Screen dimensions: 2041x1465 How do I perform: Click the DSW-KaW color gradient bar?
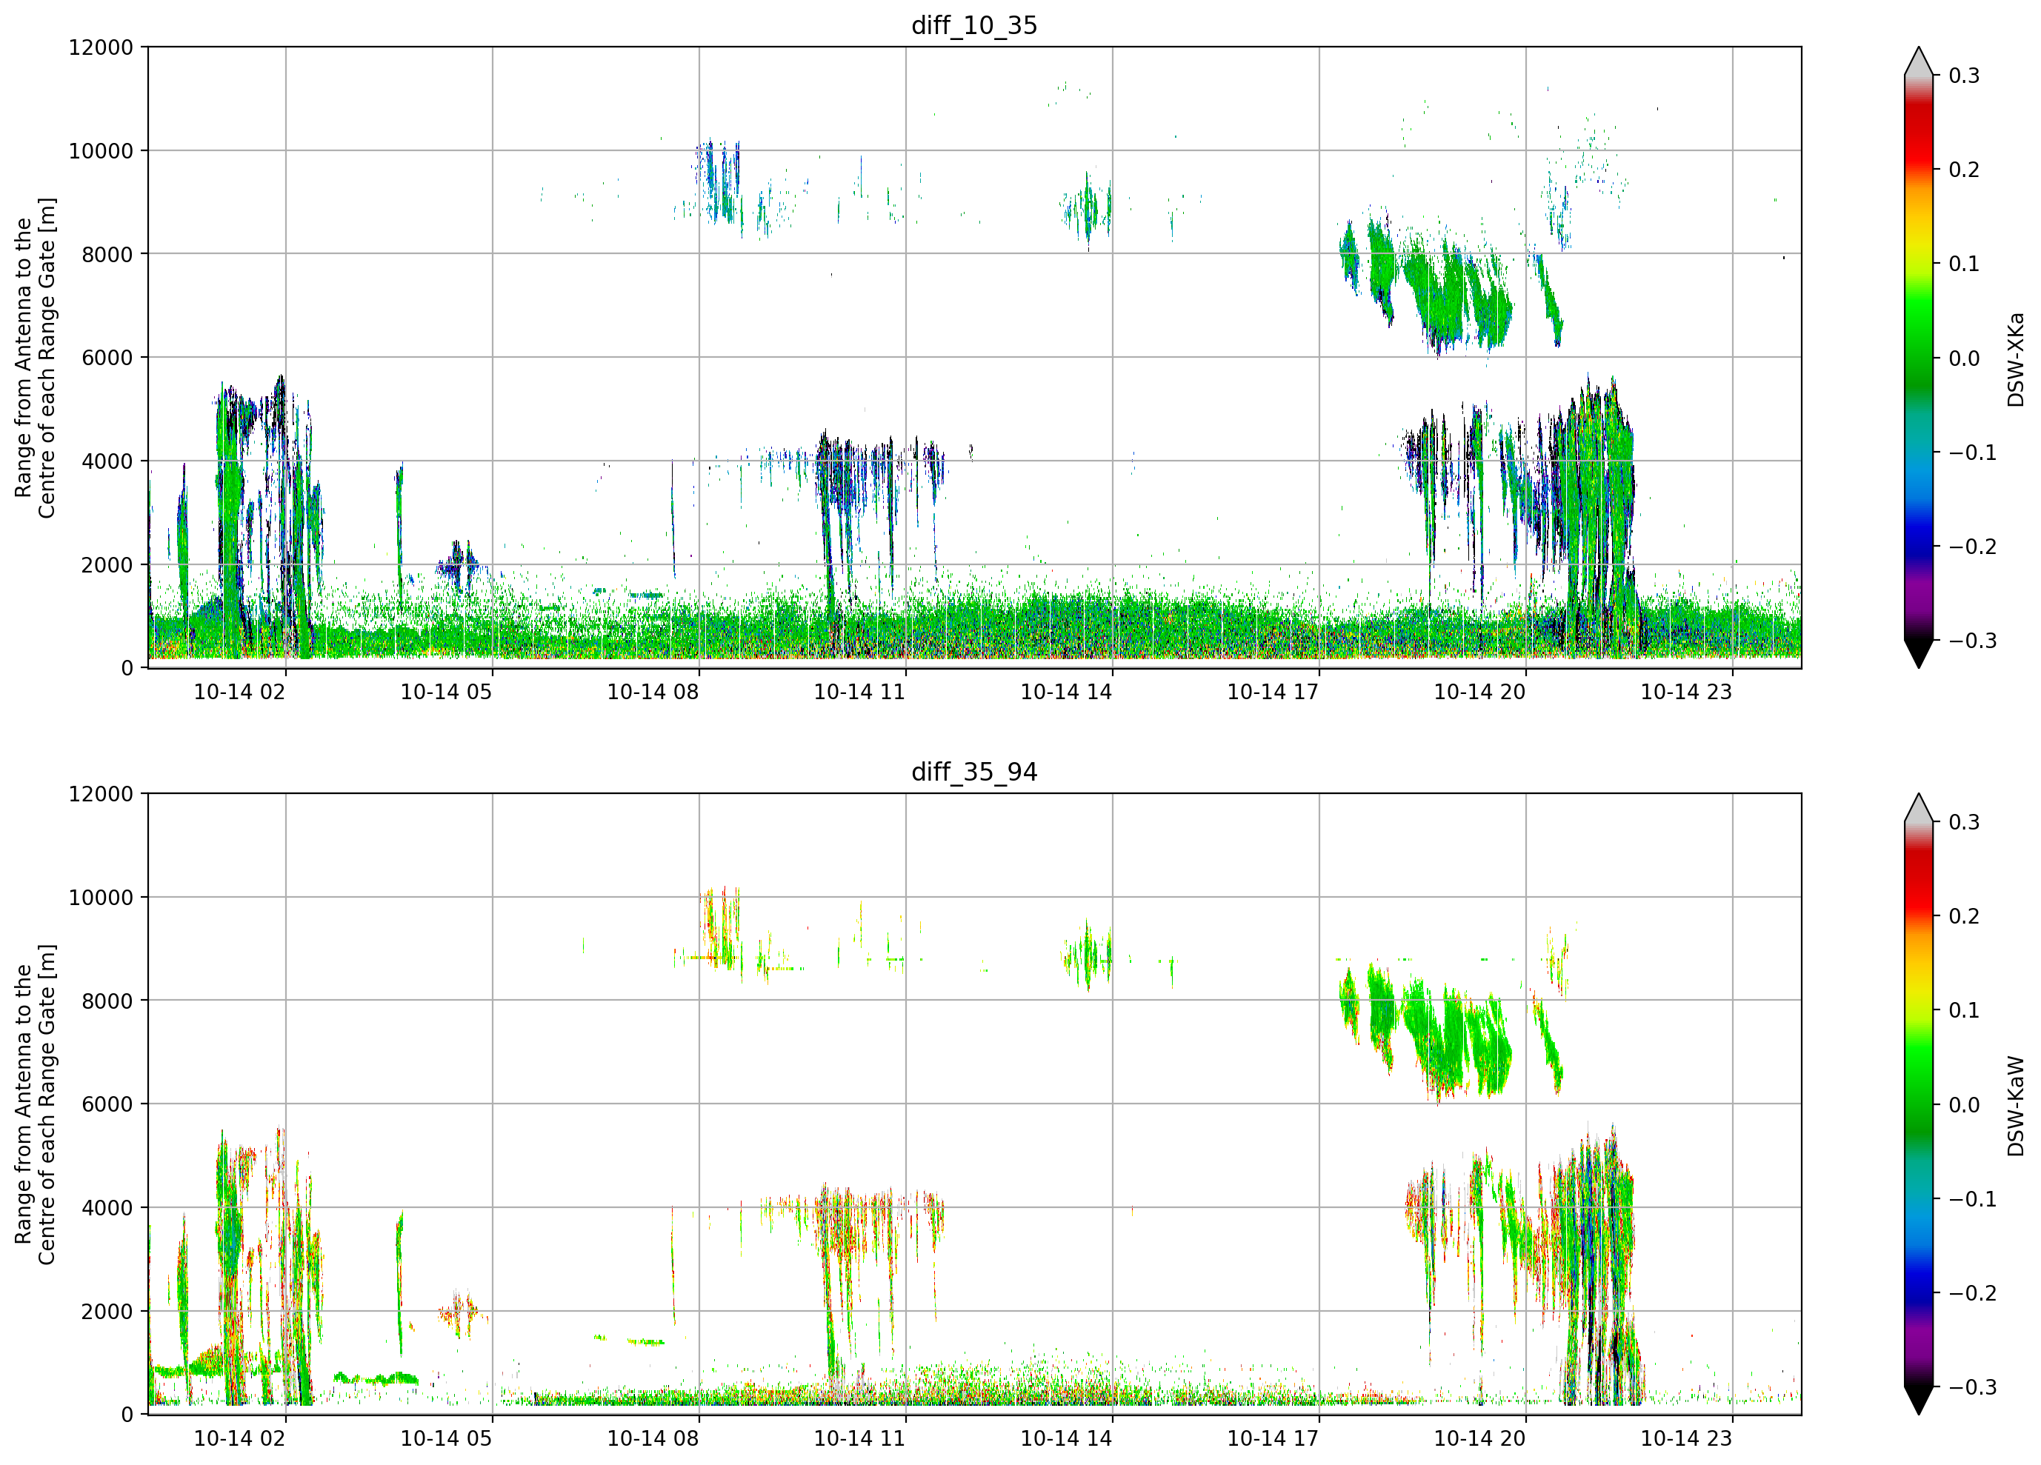tap(1919, 1105)
